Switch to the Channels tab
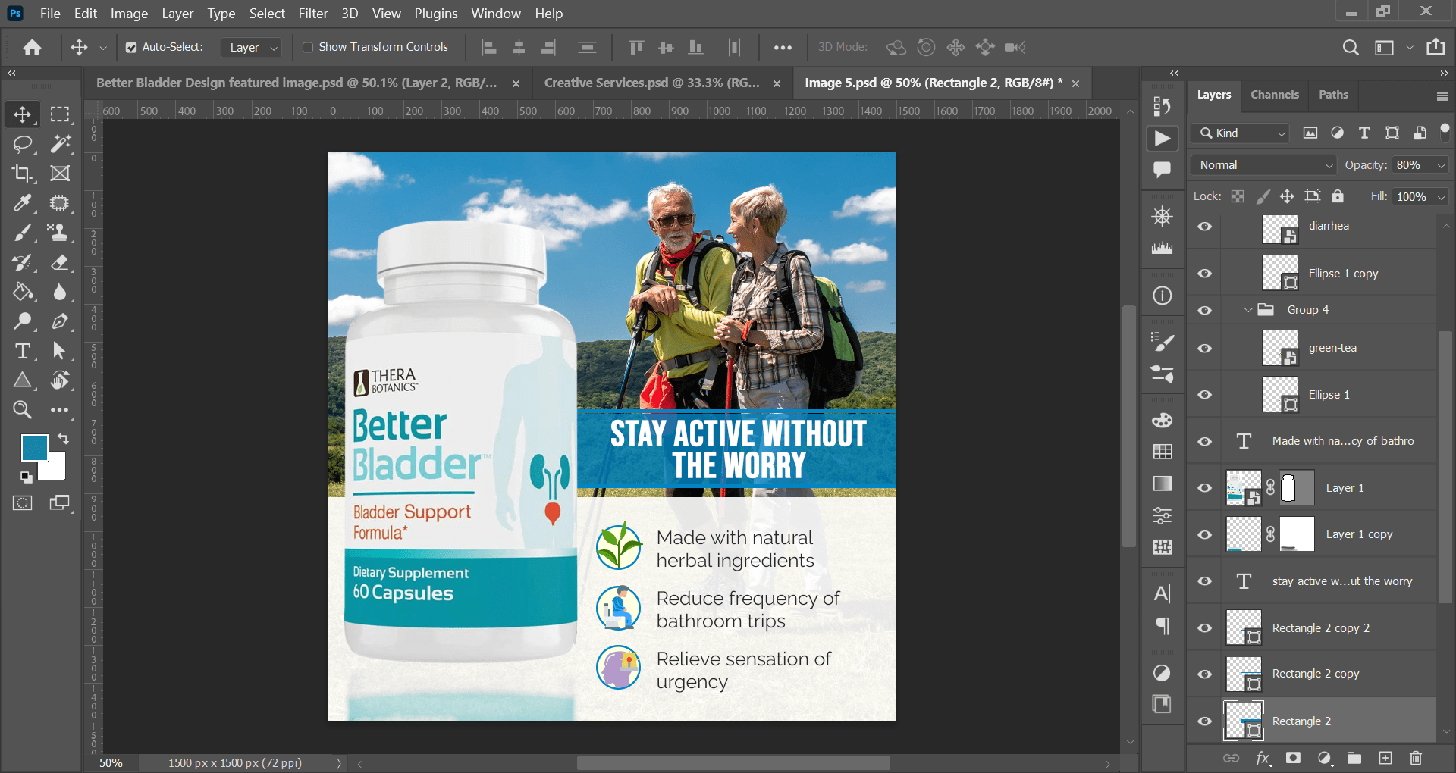This screenshot has width=1456, height=773. point(1274,95)
